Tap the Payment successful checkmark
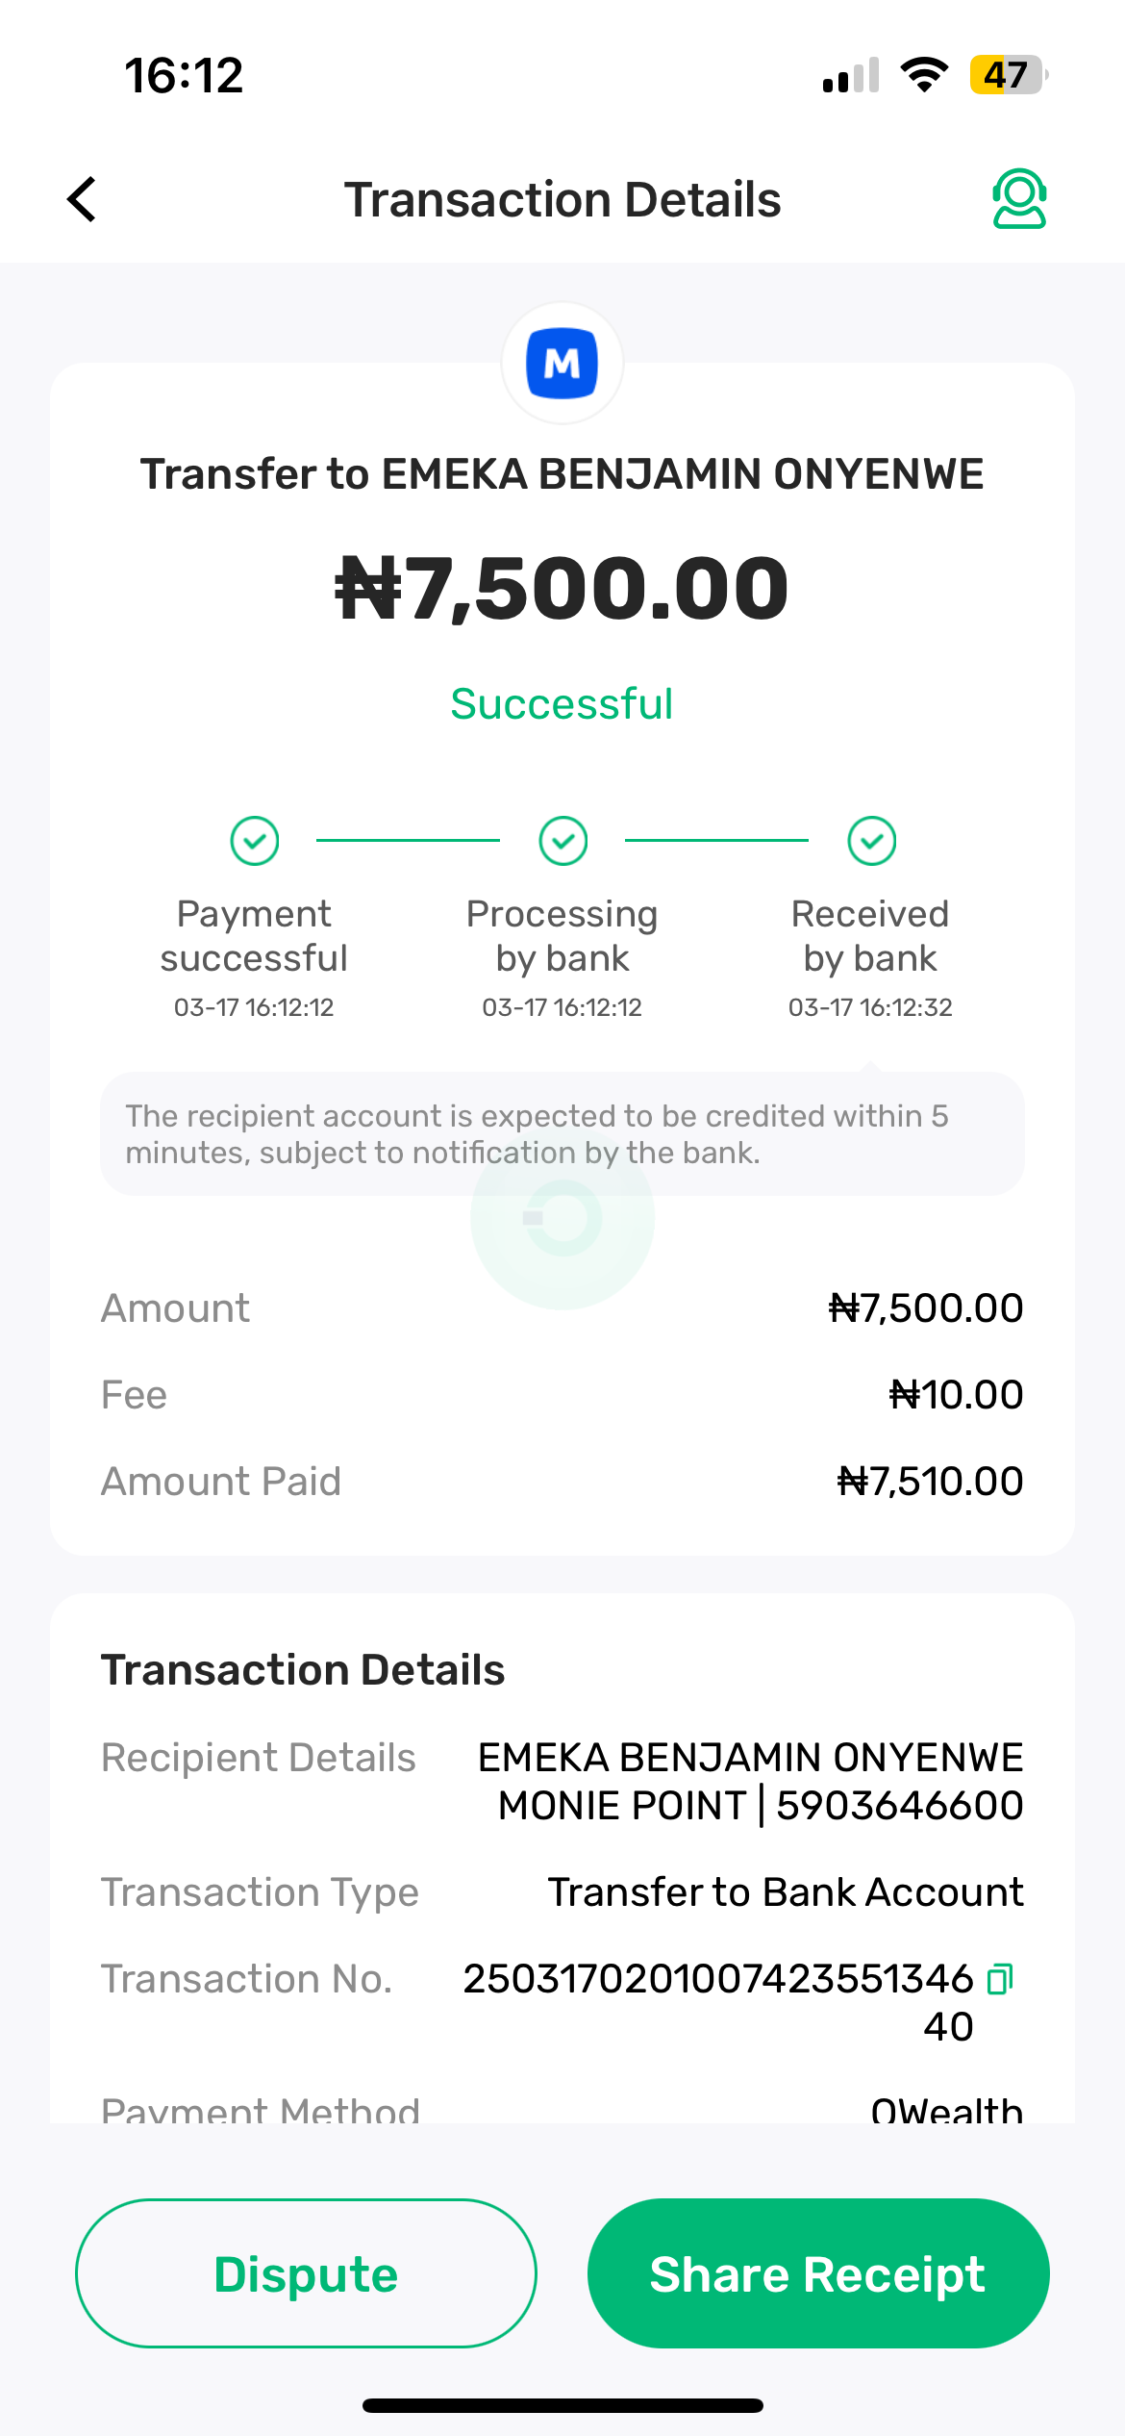The height and width of the screenshot is (2436, 1125). (255, 841)
